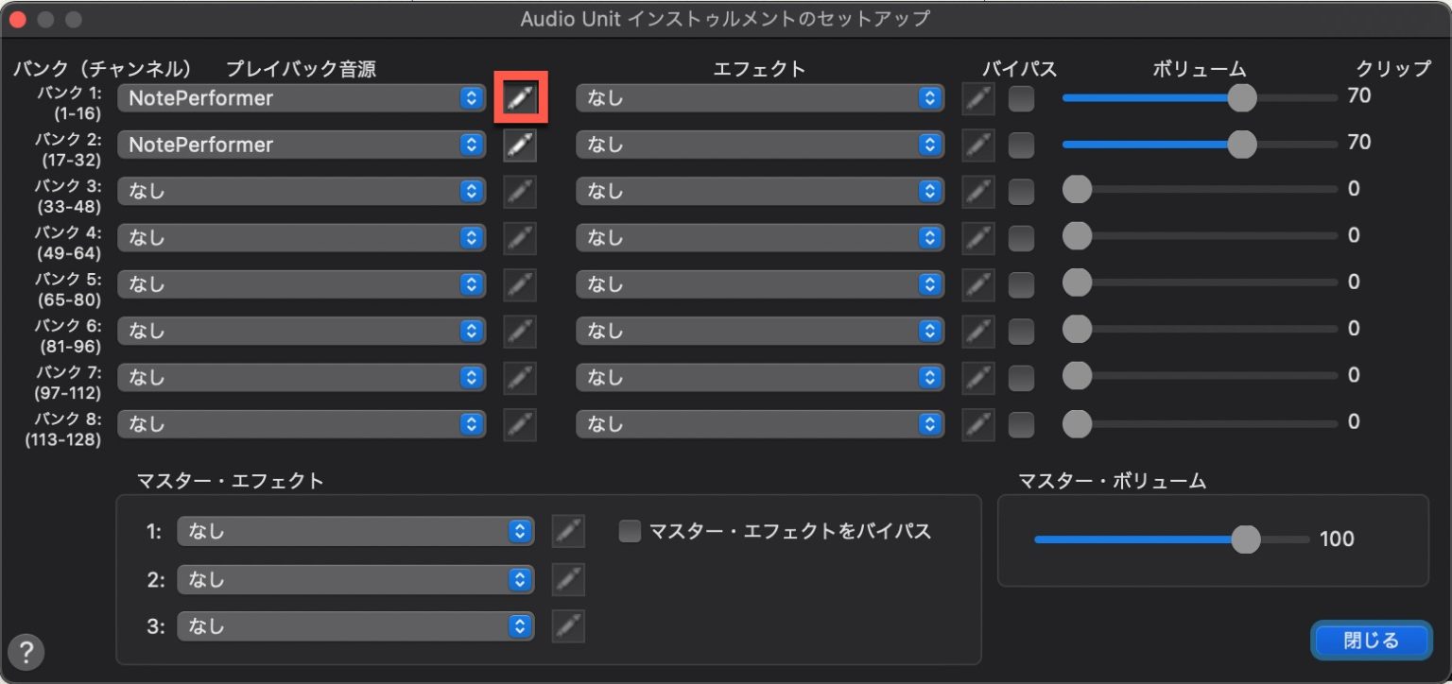This screenshot has width=1452, height=684.
Task: Open the マスター・エフェクト 1 dropdown
Action: pos(355,531)
